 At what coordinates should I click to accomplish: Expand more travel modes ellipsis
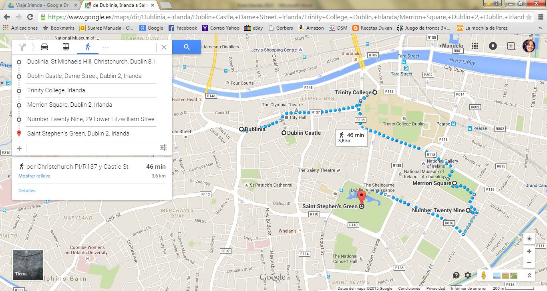(x=105, y=47)
